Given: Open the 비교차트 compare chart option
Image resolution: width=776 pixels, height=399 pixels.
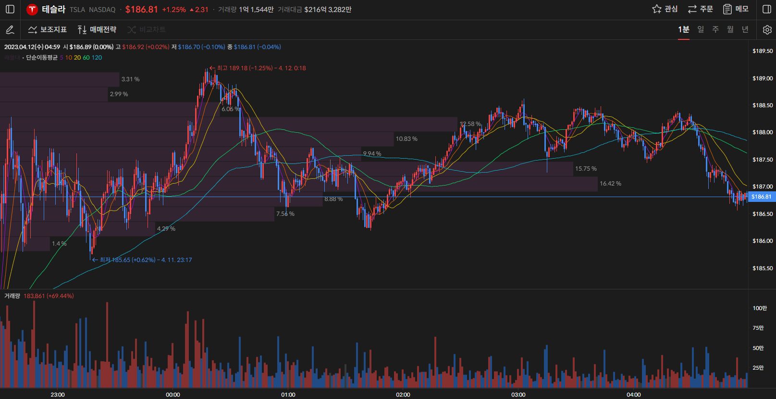Looking at the screenshot, I should tap(147, 30).
